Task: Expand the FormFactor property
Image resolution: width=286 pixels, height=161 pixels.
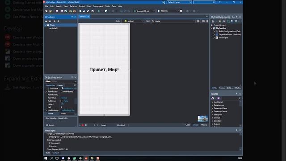Action: (x=46, y=92)
